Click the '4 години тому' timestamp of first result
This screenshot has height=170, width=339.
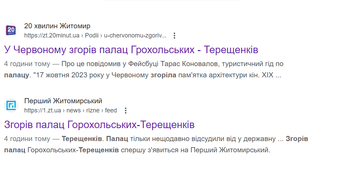coord(27,64)
